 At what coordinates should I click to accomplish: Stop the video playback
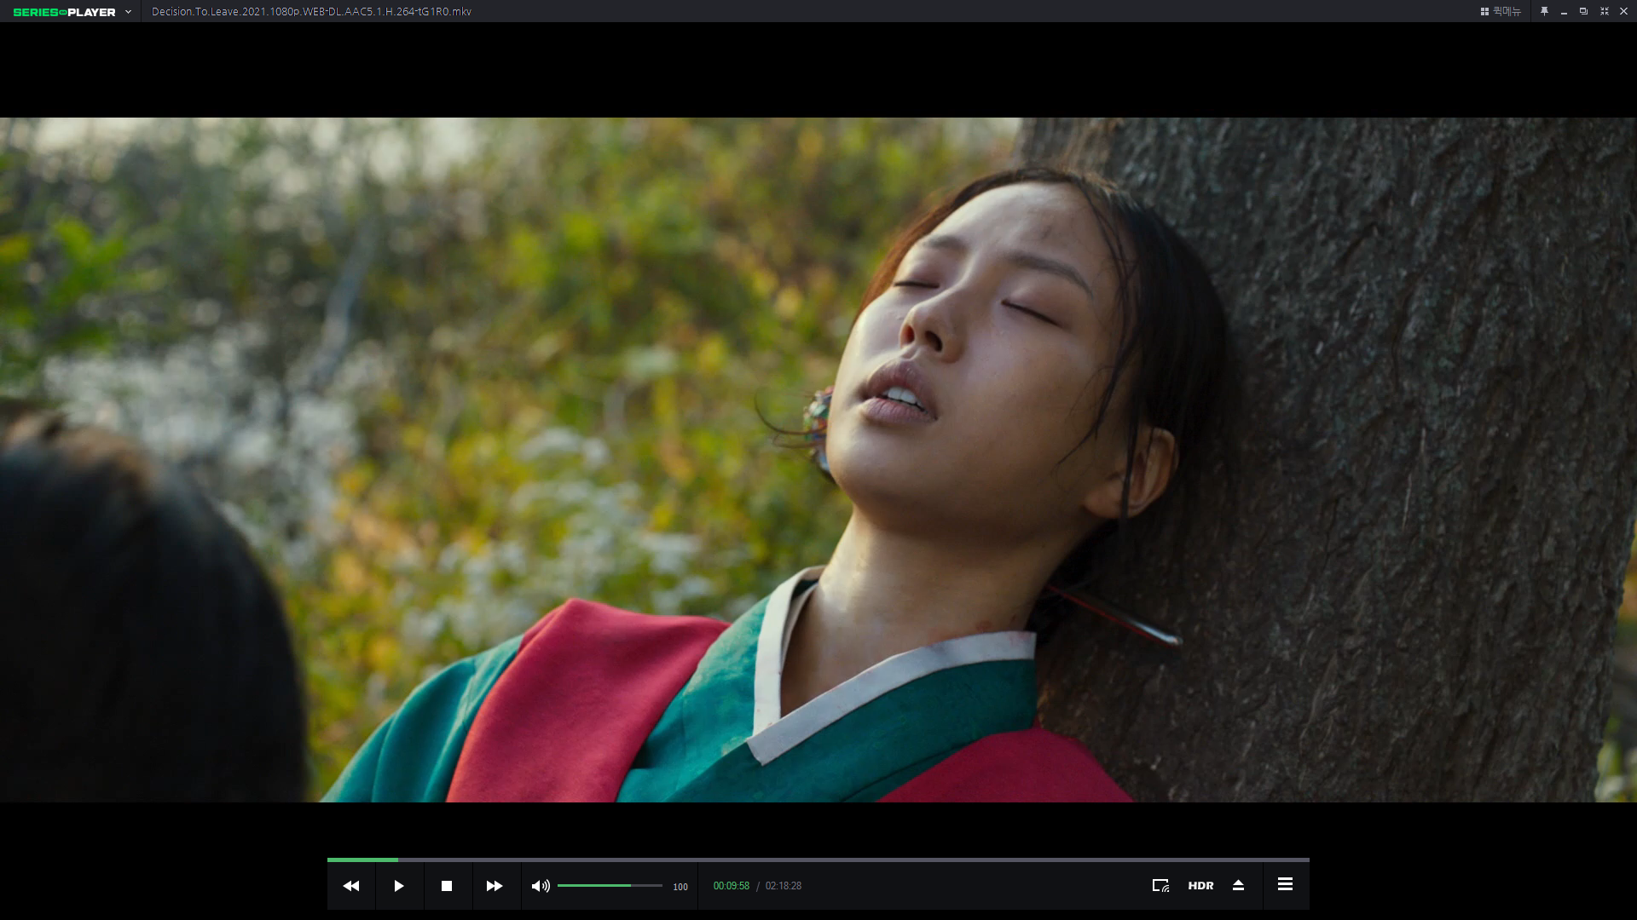[447, 886]
